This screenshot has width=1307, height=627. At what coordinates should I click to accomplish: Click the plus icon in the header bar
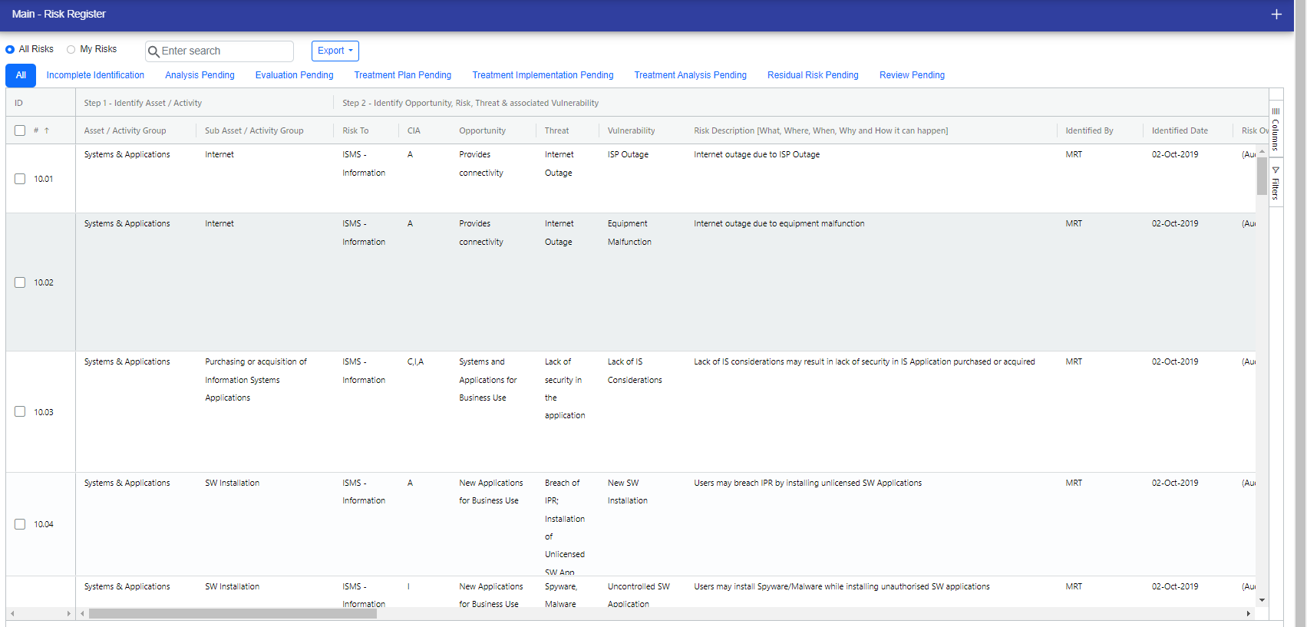coord(1276,15)
